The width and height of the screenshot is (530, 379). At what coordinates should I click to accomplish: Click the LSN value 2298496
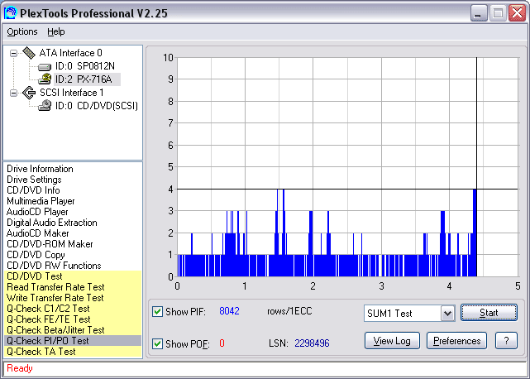click(312, 343)
